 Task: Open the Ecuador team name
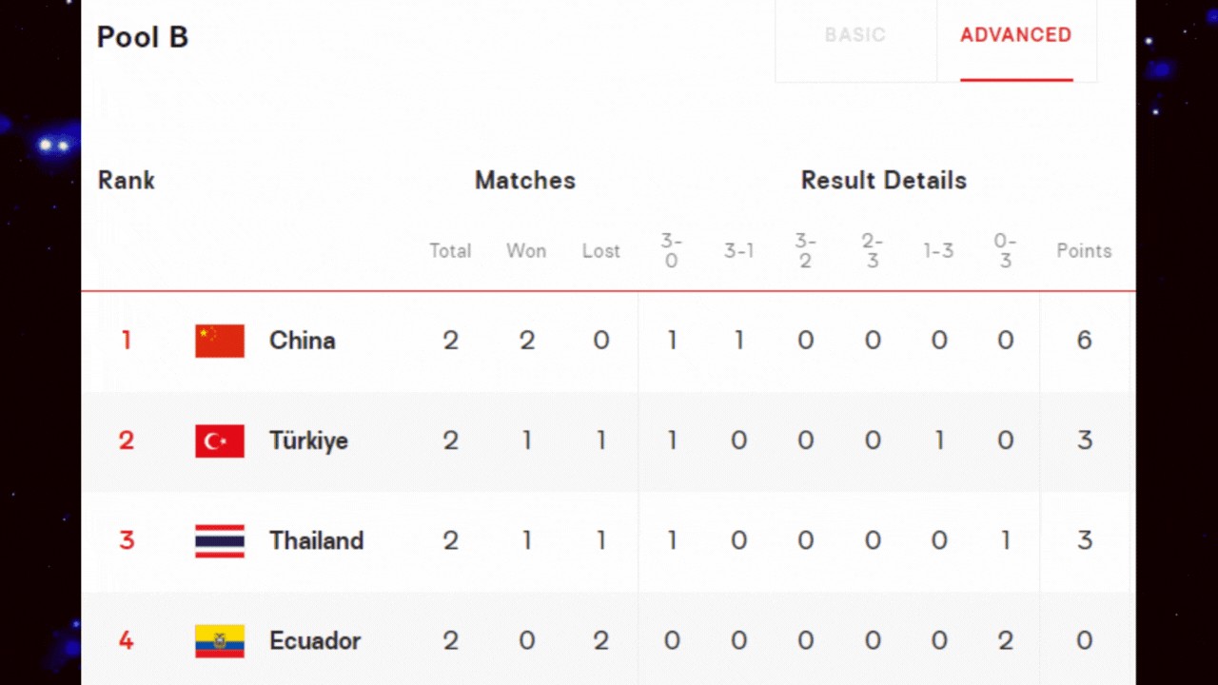click(x=315, y=640)
